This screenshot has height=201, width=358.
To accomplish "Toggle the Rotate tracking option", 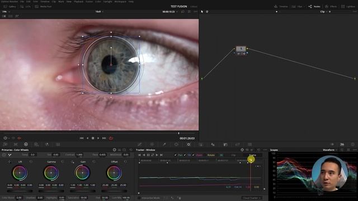I will click(x=211, y=155).
